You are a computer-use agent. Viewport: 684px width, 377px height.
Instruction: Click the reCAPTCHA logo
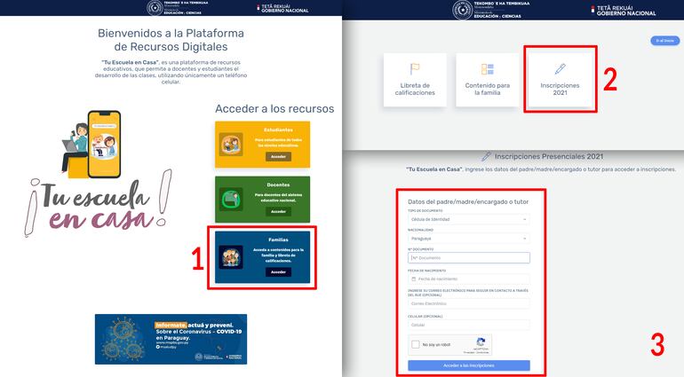click(x=481, y=342)
